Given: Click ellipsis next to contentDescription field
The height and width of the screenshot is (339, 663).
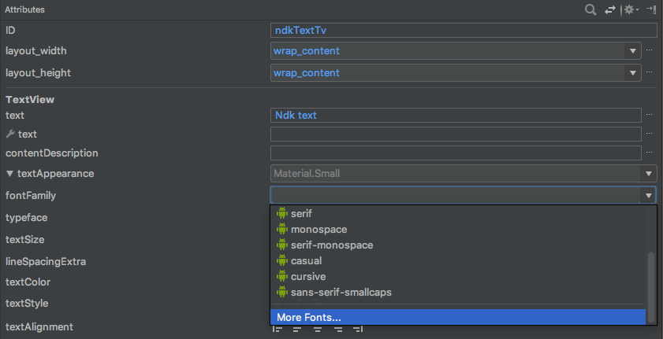Looking at the screenshot, I should point(650,153).
